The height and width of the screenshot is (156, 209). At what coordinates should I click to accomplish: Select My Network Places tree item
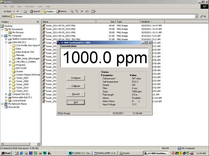(x=17, y=104)
